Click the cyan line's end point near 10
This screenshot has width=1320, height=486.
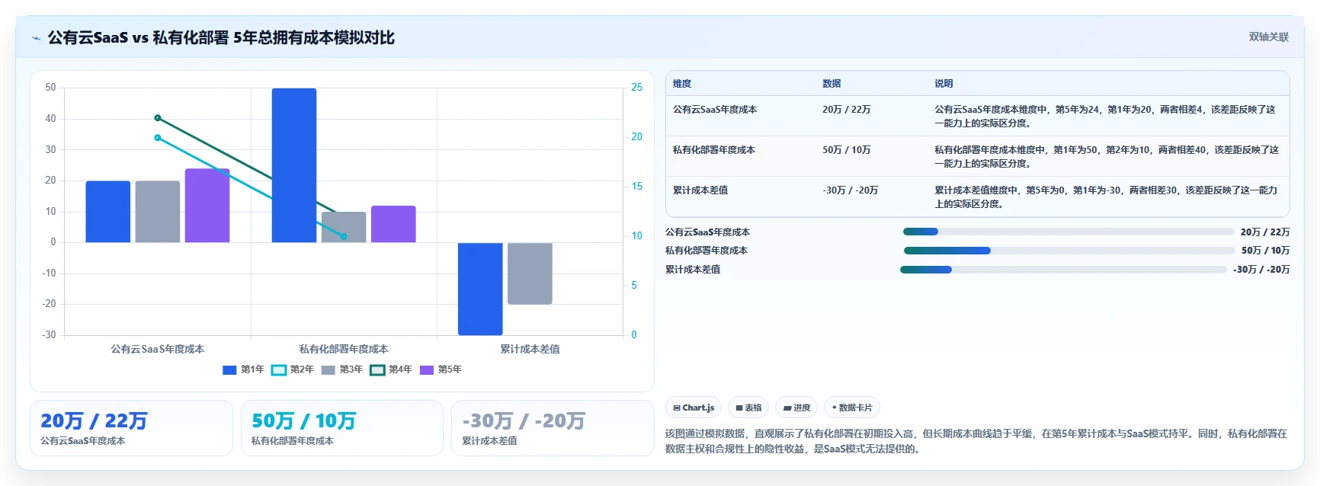344,237
